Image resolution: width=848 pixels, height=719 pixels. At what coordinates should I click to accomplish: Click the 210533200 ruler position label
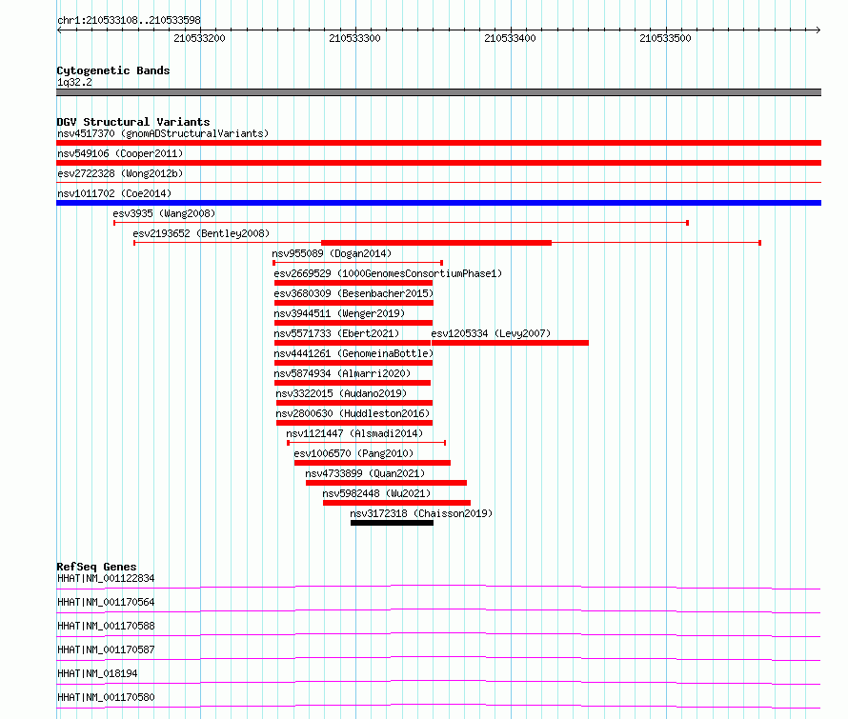coord(199,38)
